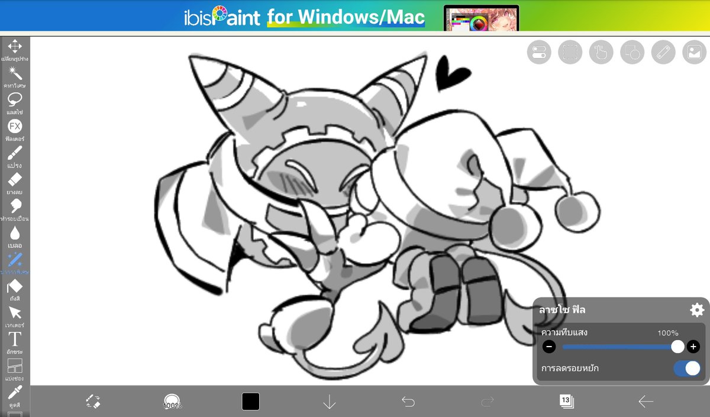710x417 pixels.
Task: Open Lasso Fill settings gear
Action: (696, 310)
